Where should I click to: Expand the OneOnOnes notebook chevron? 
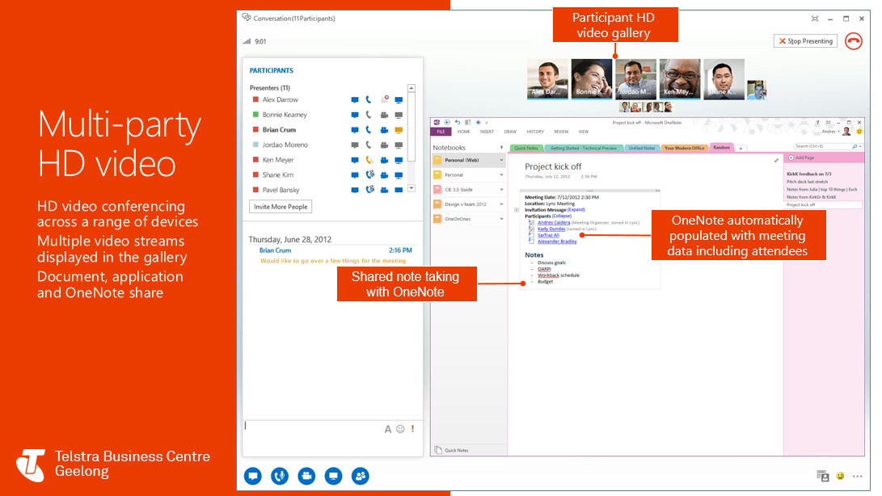click(x=501, y=219)
